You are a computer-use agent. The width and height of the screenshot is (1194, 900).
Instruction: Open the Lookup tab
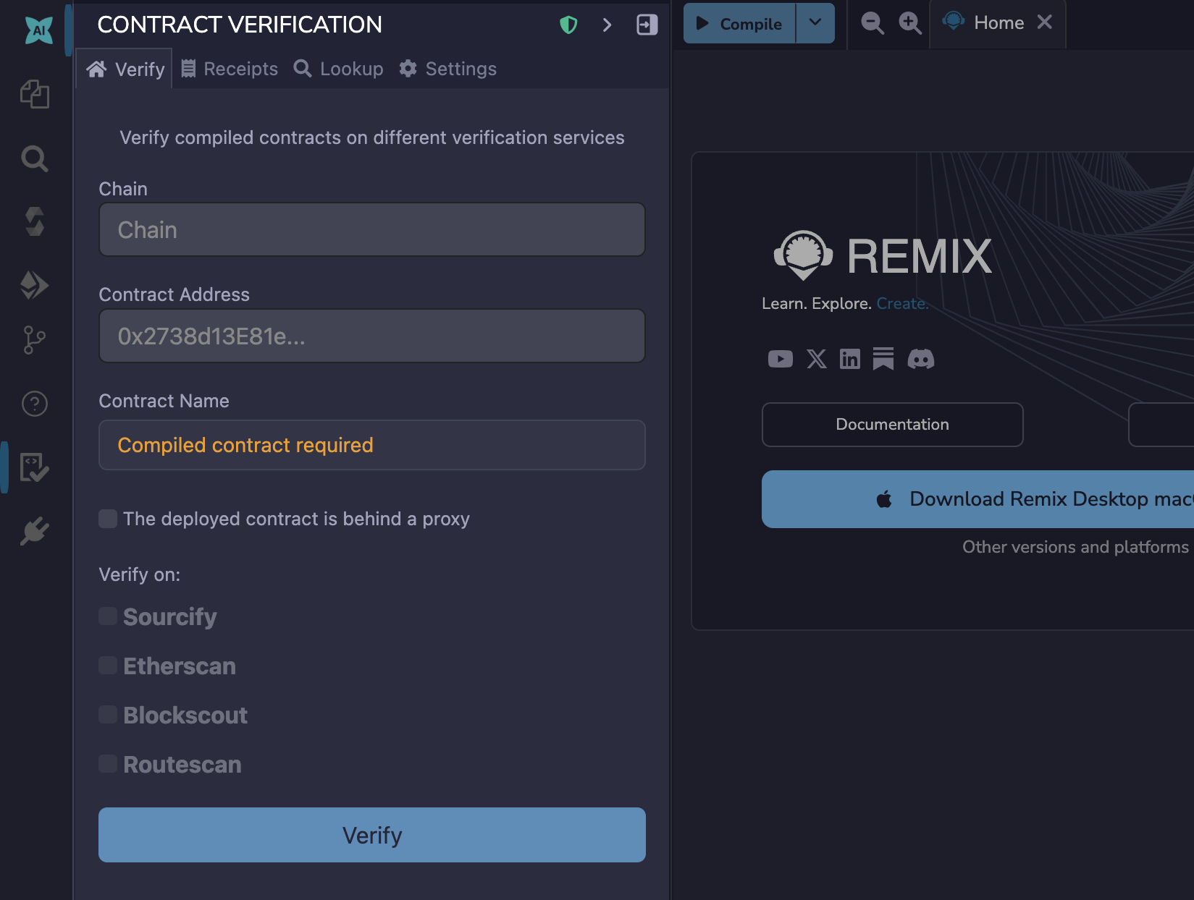[338, 69]
